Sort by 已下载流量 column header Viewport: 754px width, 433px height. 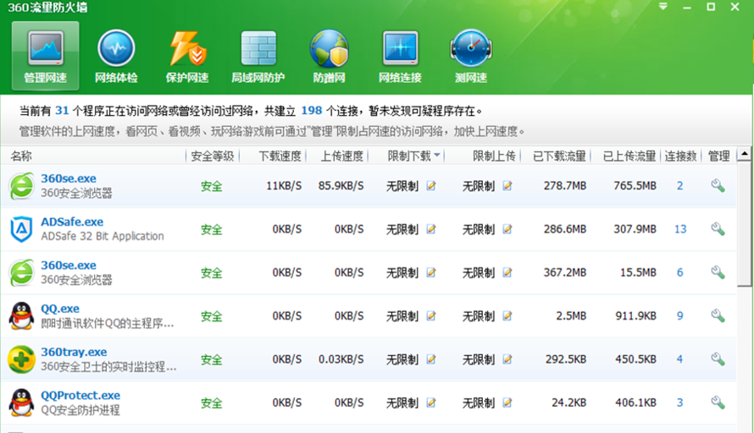click(x=559, y=156)
